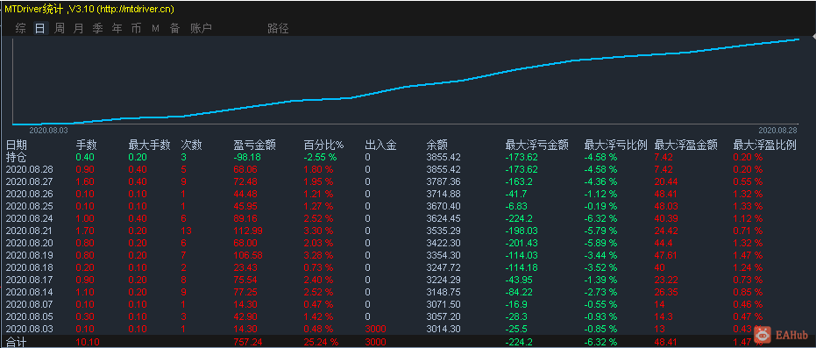Click the 次数 column header
The height and width of the screenshot is (348, 816).
(191, 146)
